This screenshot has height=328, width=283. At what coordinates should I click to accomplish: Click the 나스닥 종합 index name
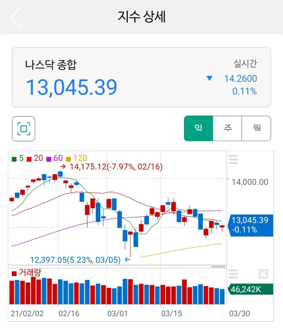pyautogui.click(x=51, y=64)
